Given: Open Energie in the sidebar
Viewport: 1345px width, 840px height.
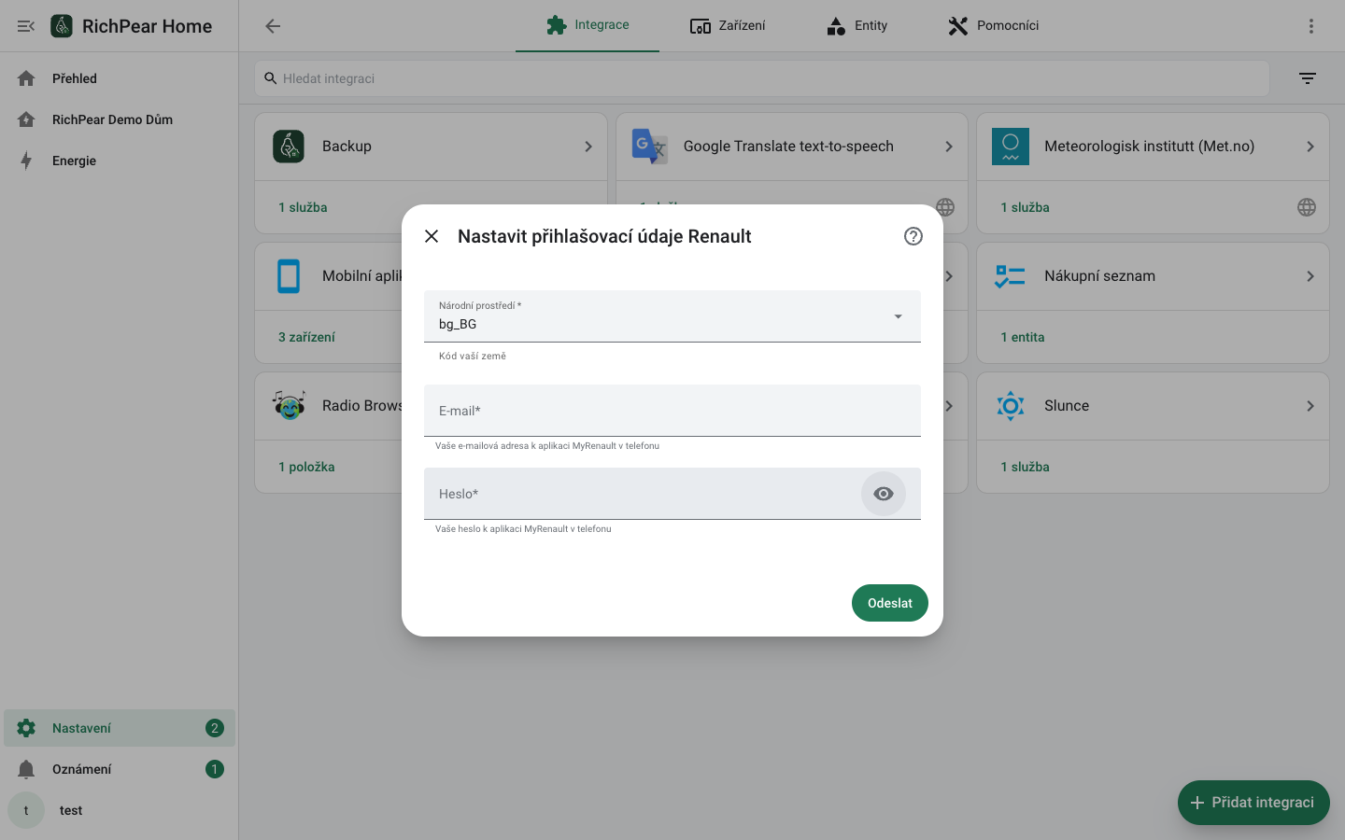Looking at the screenshot, I should click(120, 161).
